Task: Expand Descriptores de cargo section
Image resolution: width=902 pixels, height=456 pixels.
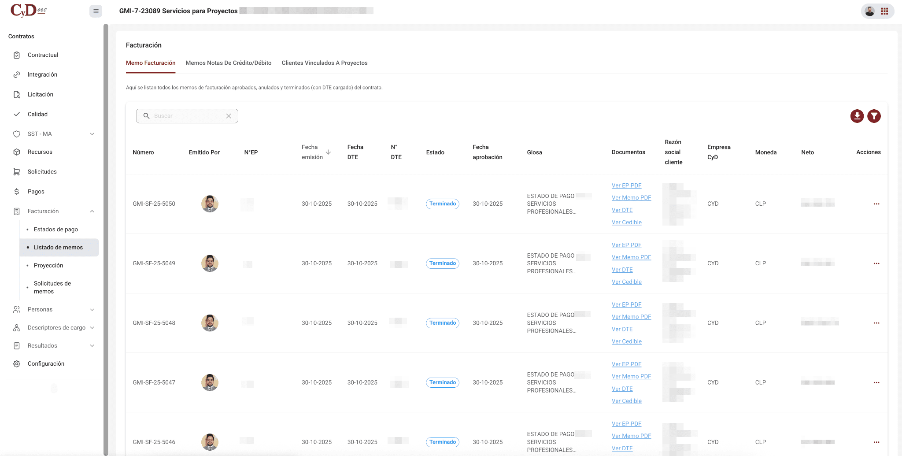Action: coord(92,328)
